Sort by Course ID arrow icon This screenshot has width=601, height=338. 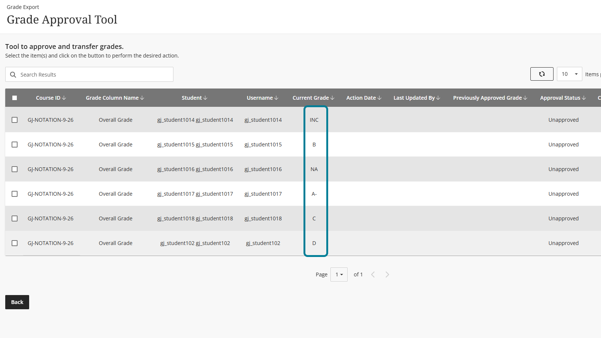pyautogui.click(x=64, y=98)
